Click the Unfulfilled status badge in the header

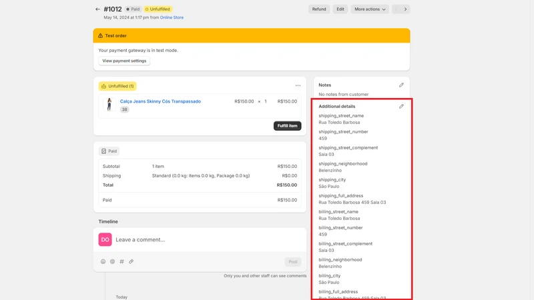coord(158,9)
